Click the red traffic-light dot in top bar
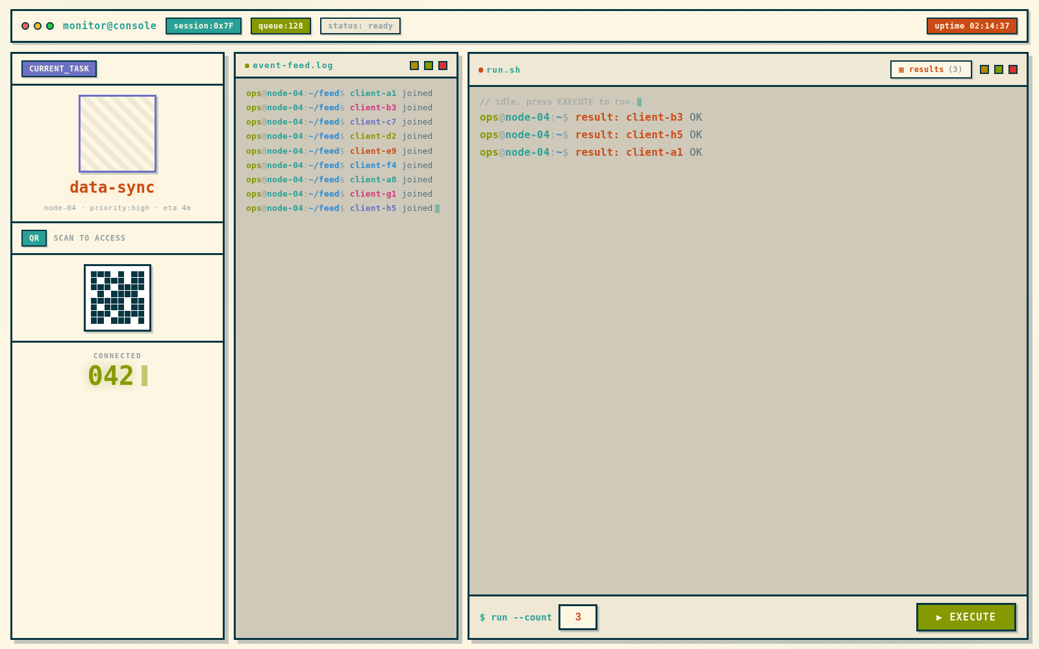Screen dimensions: 1039x649 click(25, 26)
